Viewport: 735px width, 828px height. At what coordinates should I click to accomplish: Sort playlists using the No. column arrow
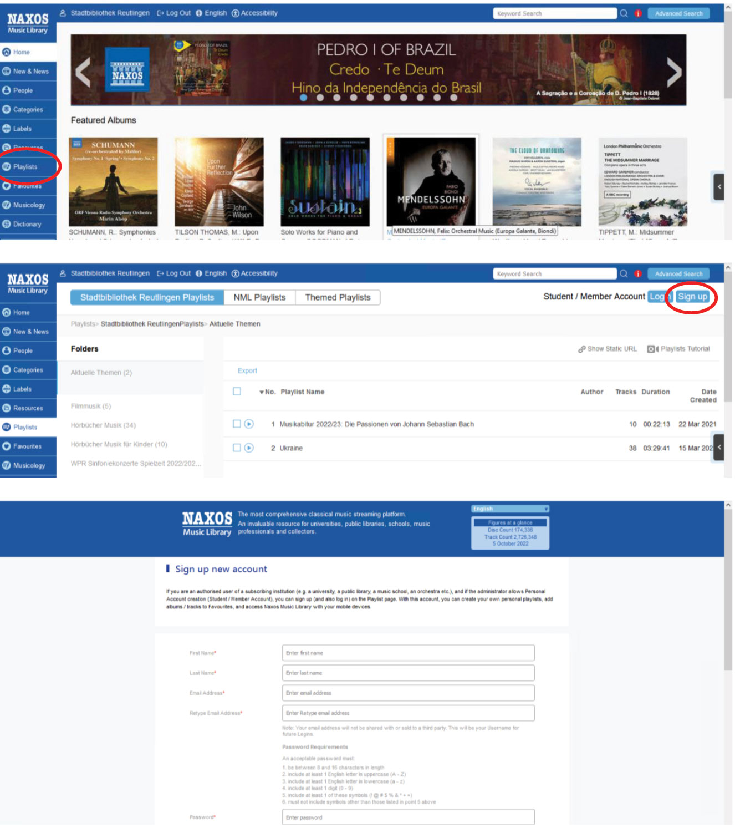pyautogui.click(x=262, y=393)
